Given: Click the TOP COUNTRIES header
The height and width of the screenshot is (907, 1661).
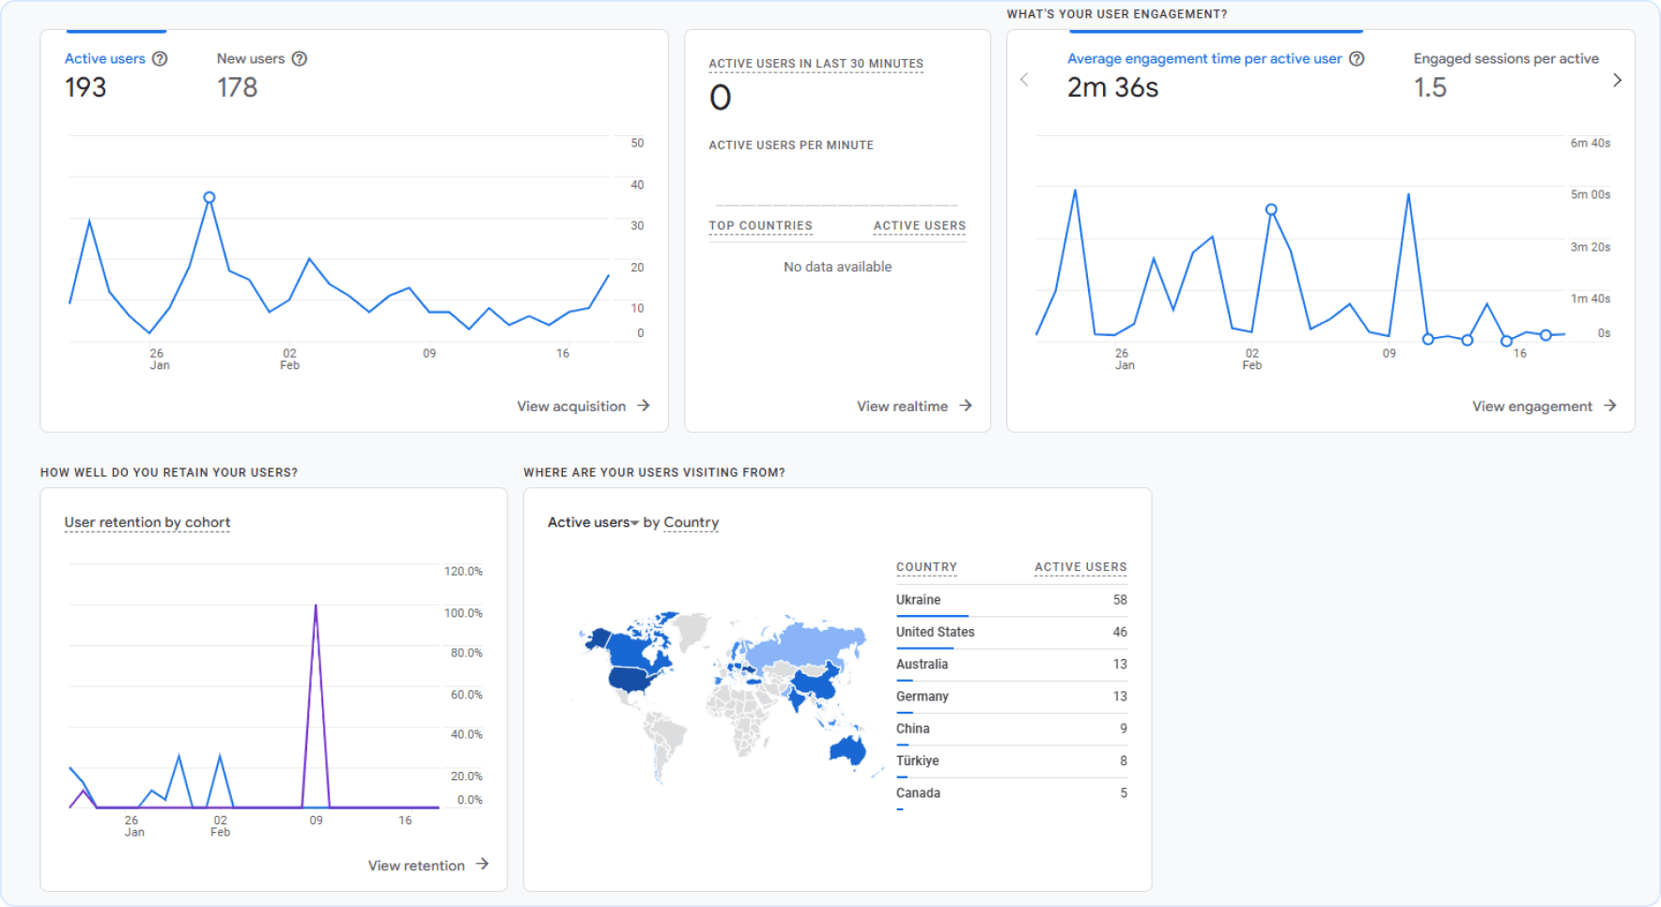Looking at the screenshot, I should point(760,226).
